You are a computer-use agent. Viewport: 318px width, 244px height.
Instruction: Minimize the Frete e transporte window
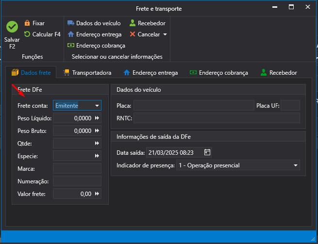click(275, 7)
